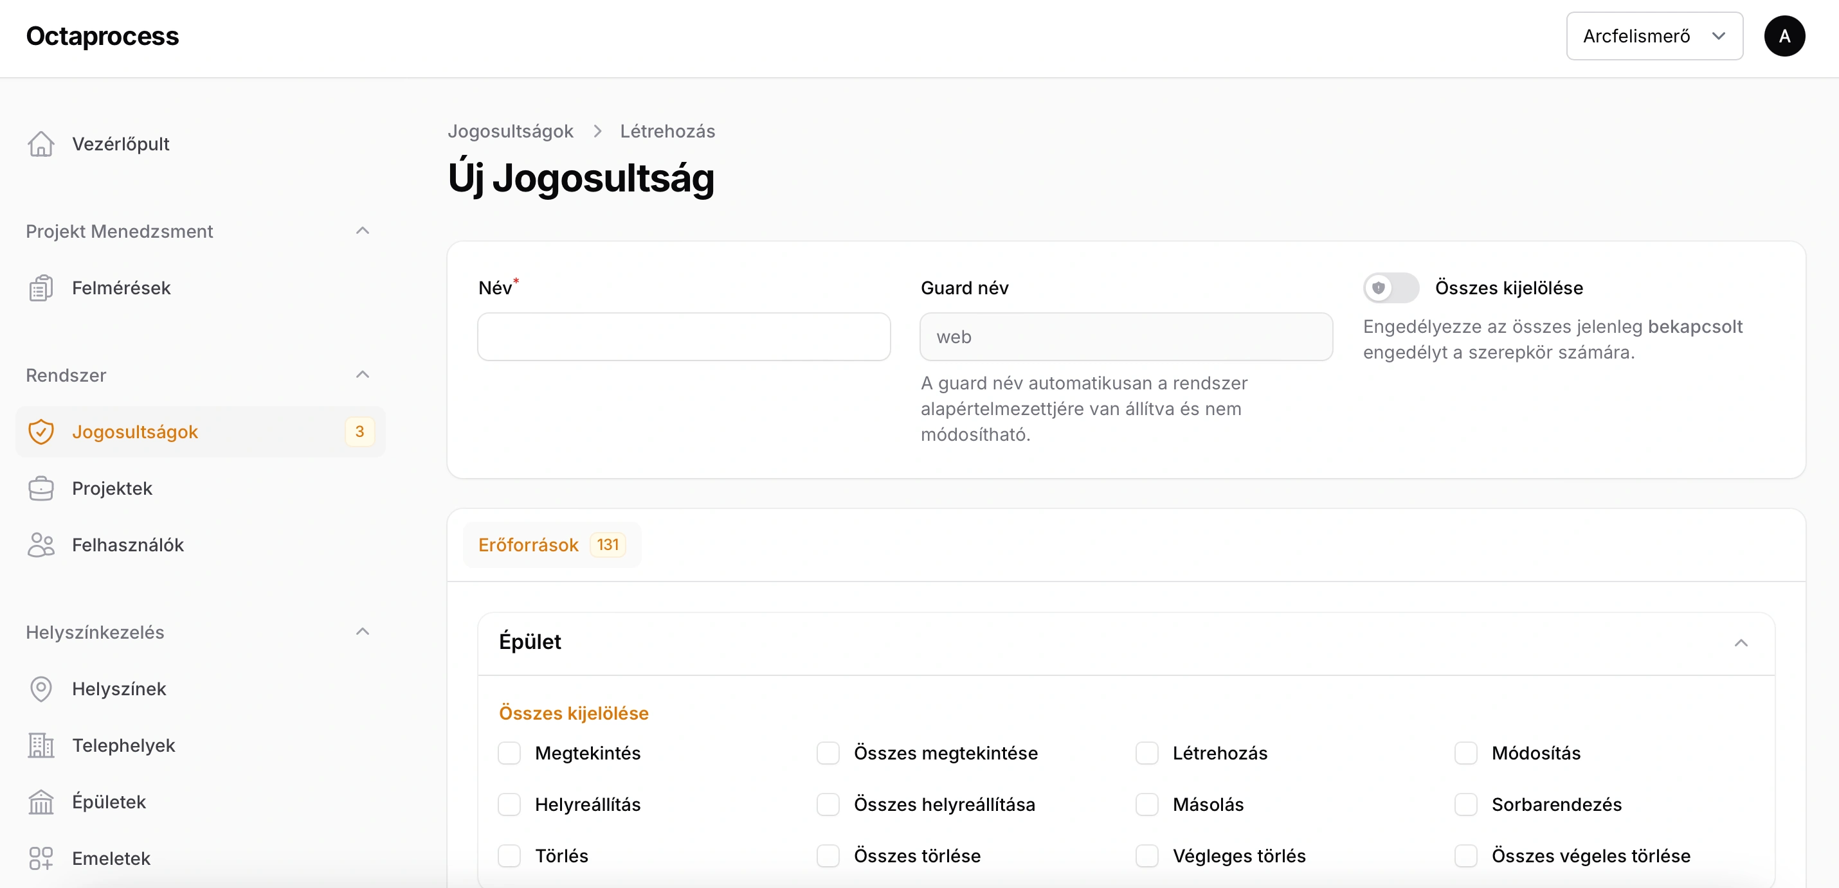Click the Vezérlőpult home icon

pyautogui.click(x=41, y=144)
